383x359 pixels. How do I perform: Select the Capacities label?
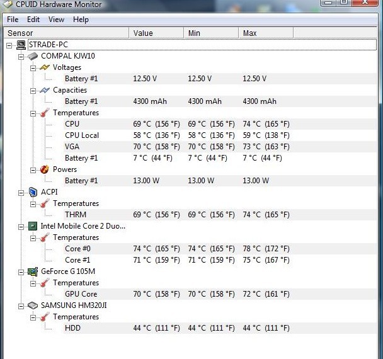70,90
